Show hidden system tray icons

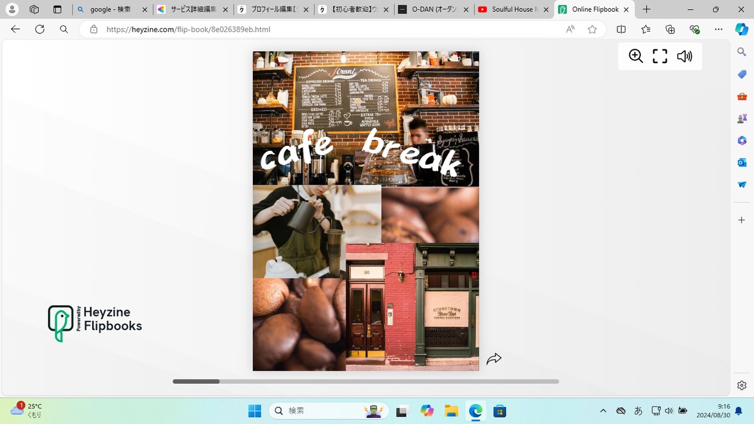[x=603, y=411]
